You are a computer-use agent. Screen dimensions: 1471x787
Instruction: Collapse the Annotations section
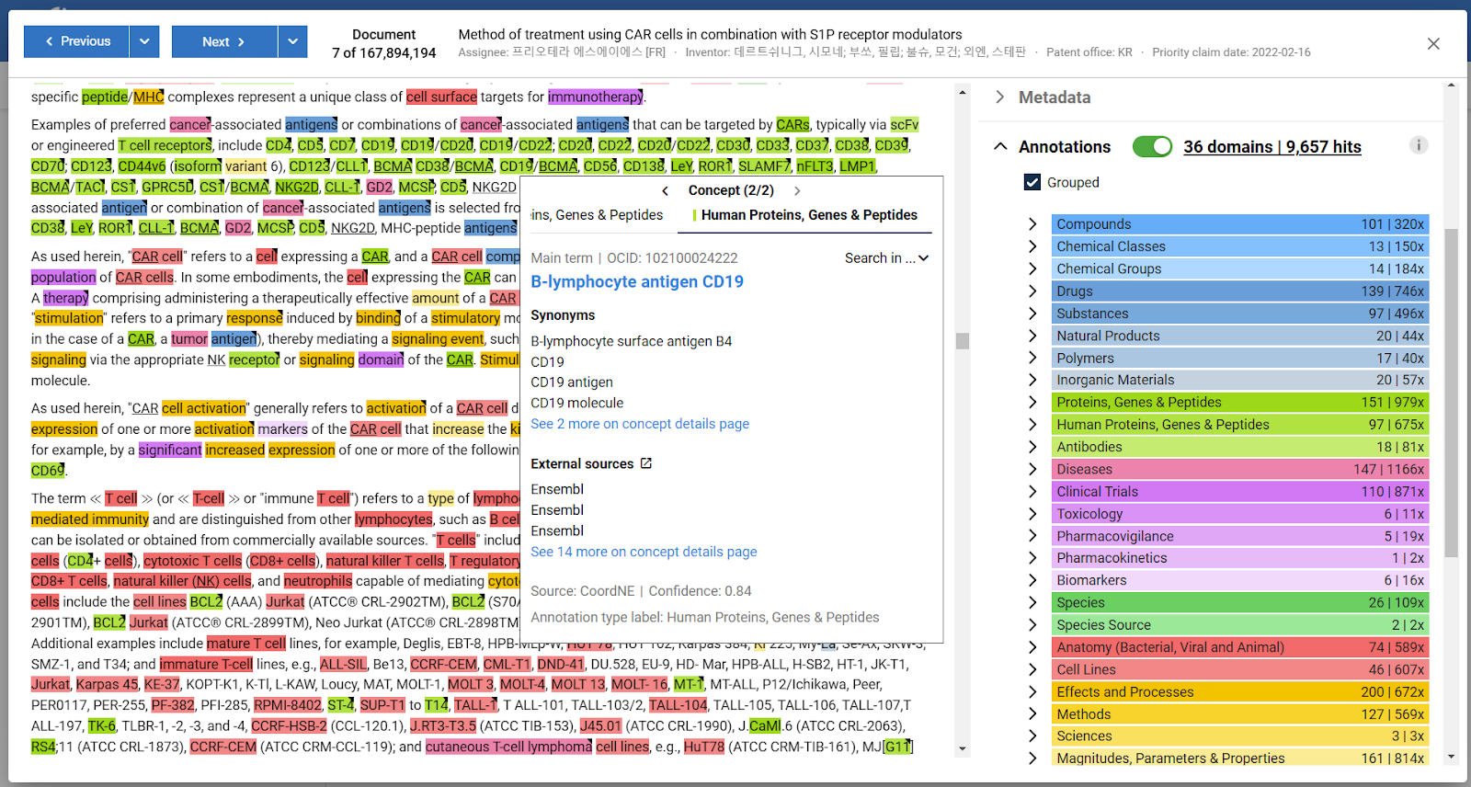[x=1000, y=146]
